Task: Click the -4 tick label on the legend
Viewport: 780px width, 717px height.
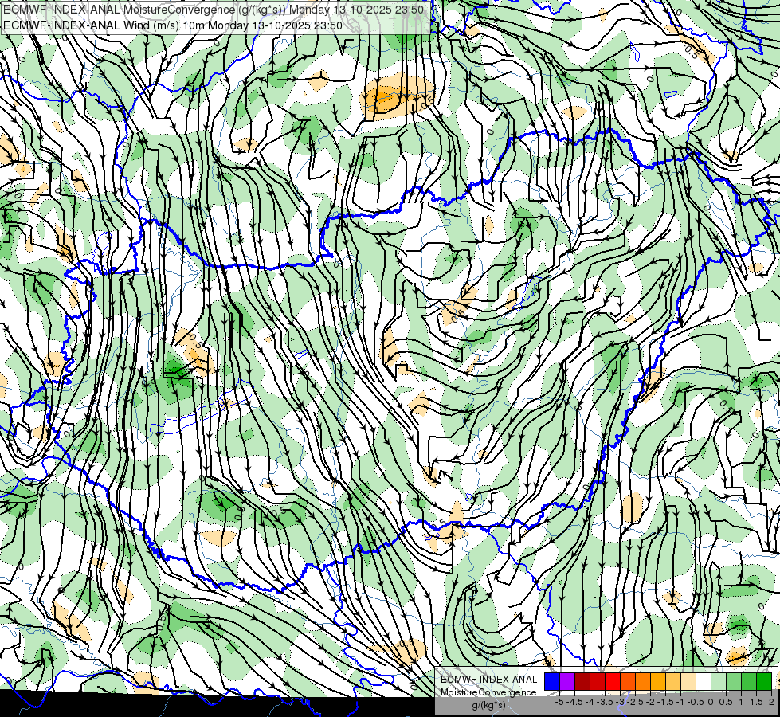Action: tap(590, 702)
